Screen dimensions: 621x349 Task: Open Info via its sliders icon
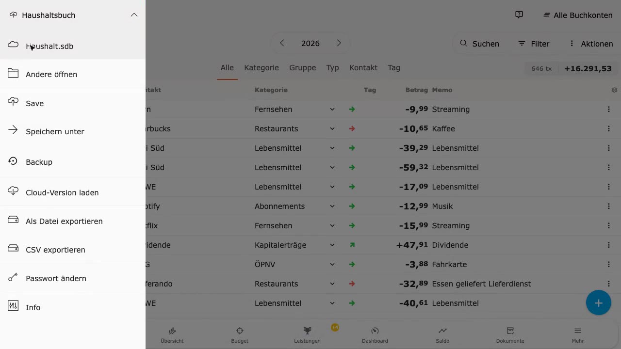pyautogui.click(x=13, y=307)
